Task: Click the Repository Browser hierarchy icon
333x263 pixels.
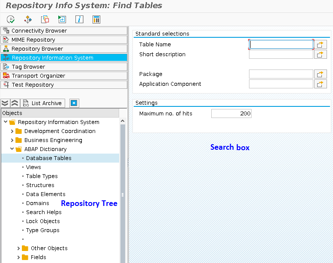Action: [6, 48]
